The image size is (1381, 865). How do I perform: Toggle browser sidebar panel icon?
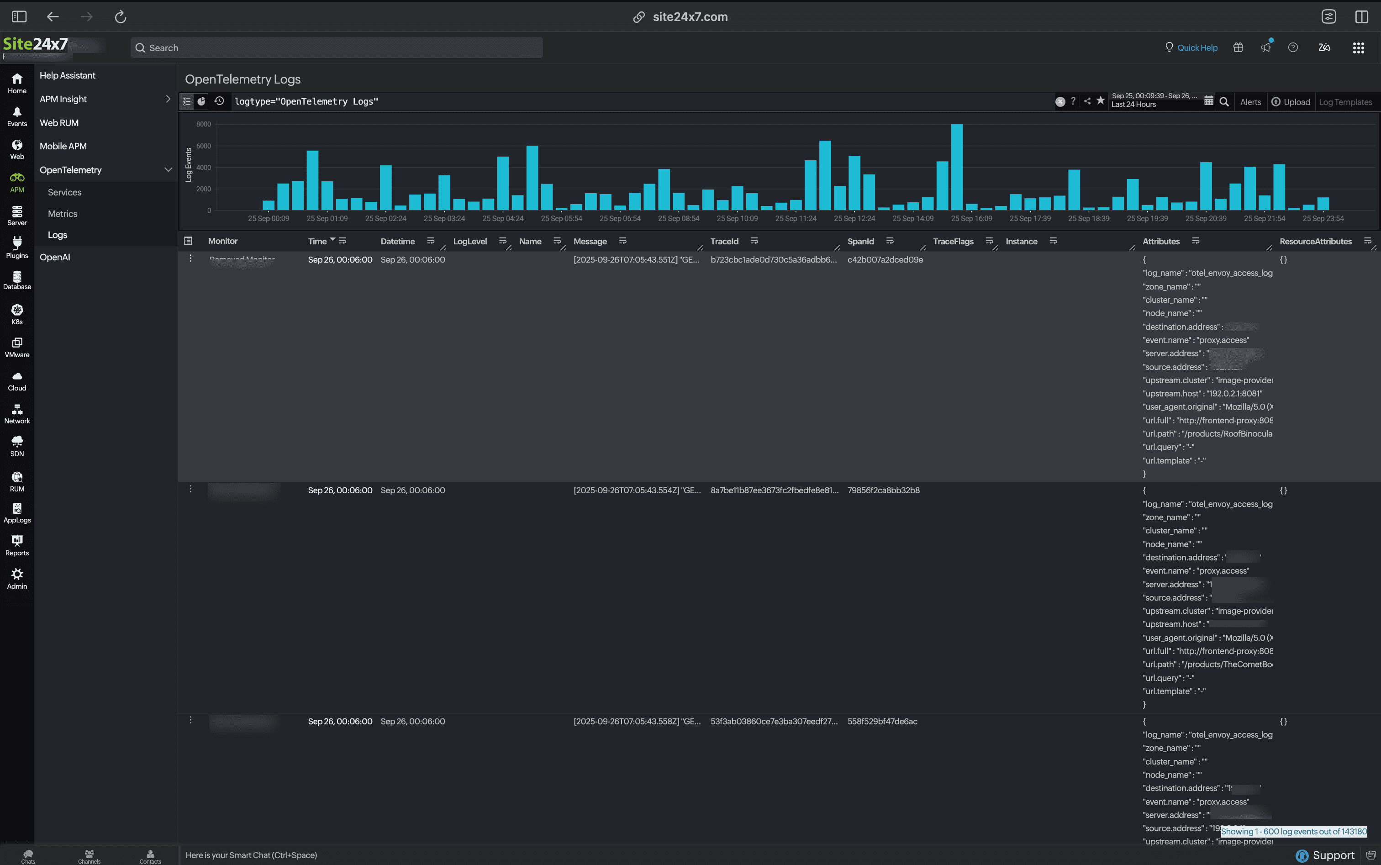(x=20, y=16)
